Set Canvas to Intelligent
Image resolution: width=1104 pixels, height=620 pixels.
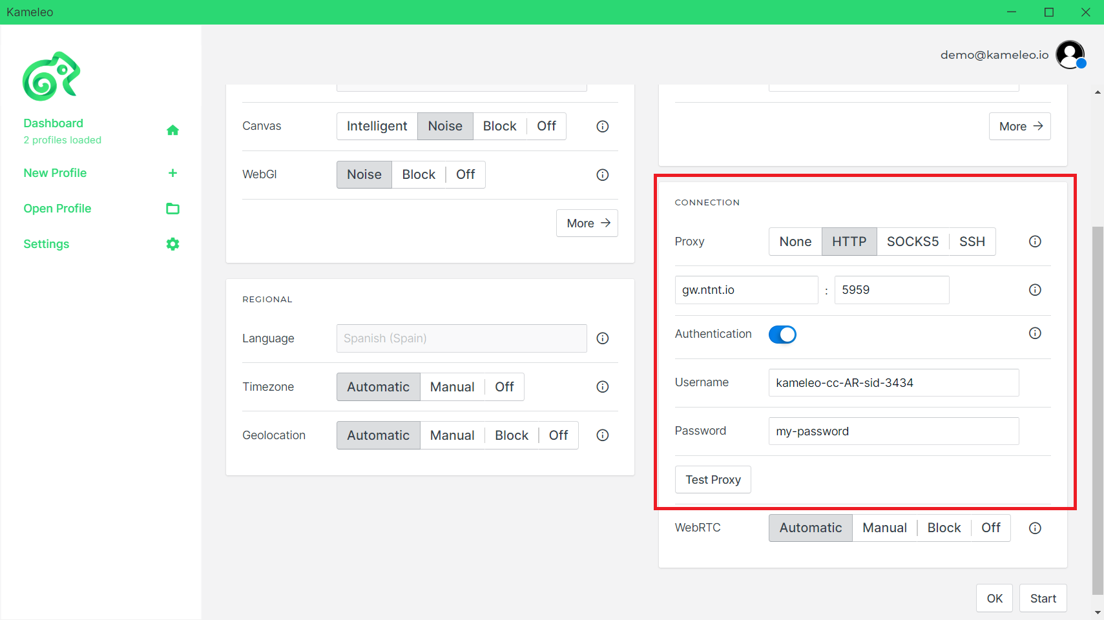pyautogui.click(x=377, y=126)
